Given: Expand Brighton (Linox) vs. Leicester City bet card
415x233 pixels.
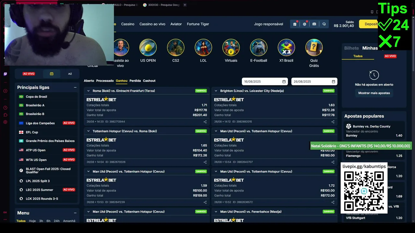Looking at the screenshot, I should coord(216,91).
